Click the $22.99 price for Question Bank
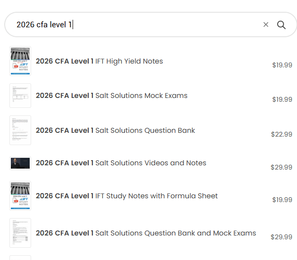The image size is (297, 260). (281, 134)
